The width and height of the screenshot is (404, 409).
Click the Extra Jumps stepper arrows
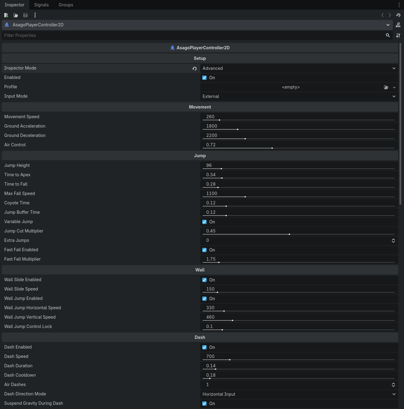coord(393,241)
